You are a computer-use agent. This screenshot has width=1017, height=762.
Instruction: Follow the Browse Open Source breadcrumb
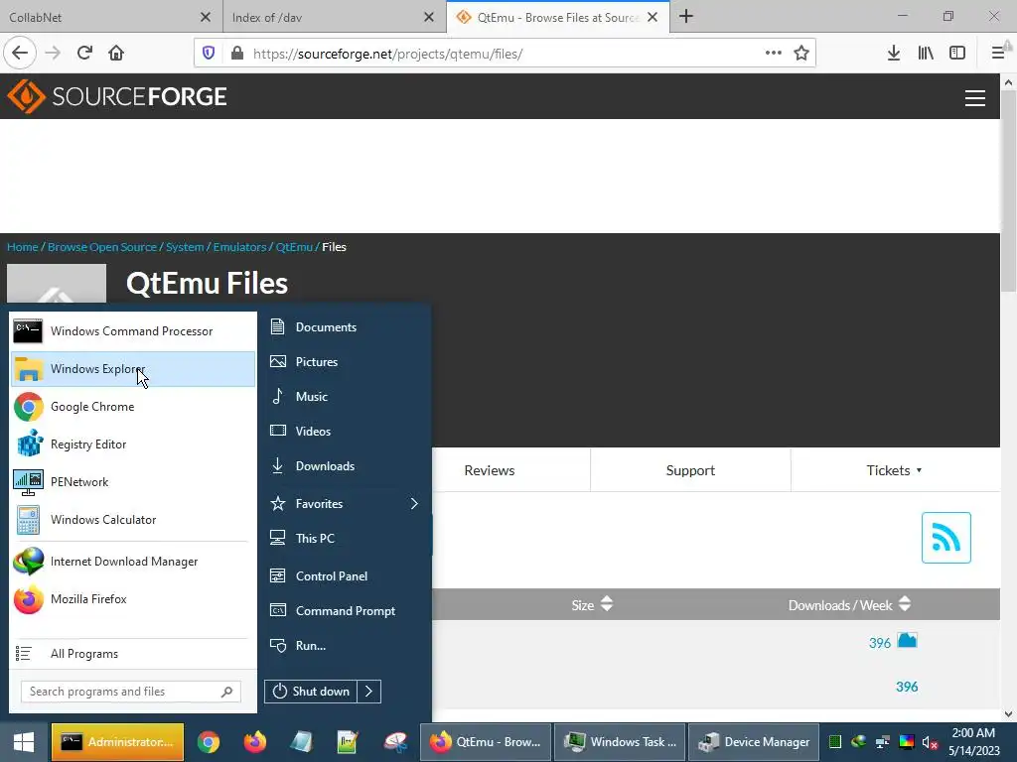(102, 247)
